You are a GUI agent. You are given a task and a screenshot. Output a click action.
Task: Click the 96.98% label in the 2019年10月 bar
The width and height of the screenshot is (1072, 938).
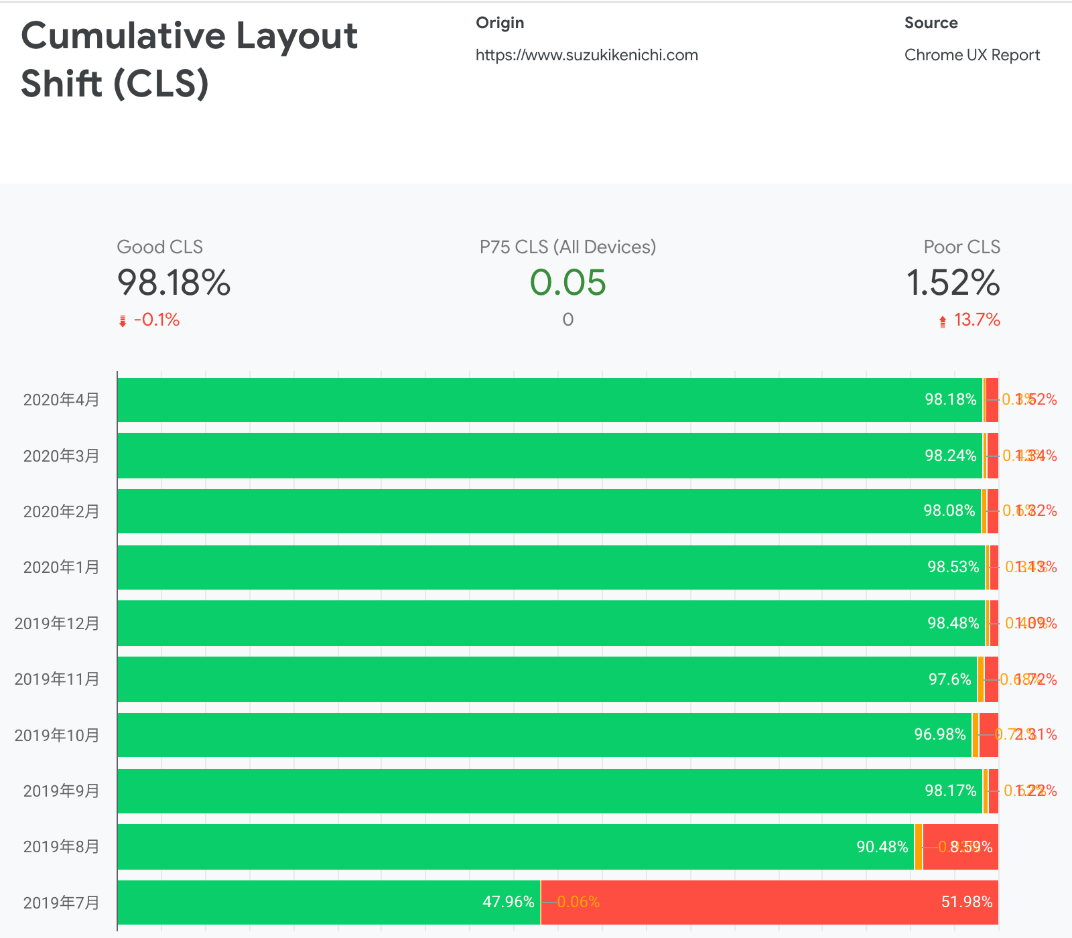pos(940,735)
